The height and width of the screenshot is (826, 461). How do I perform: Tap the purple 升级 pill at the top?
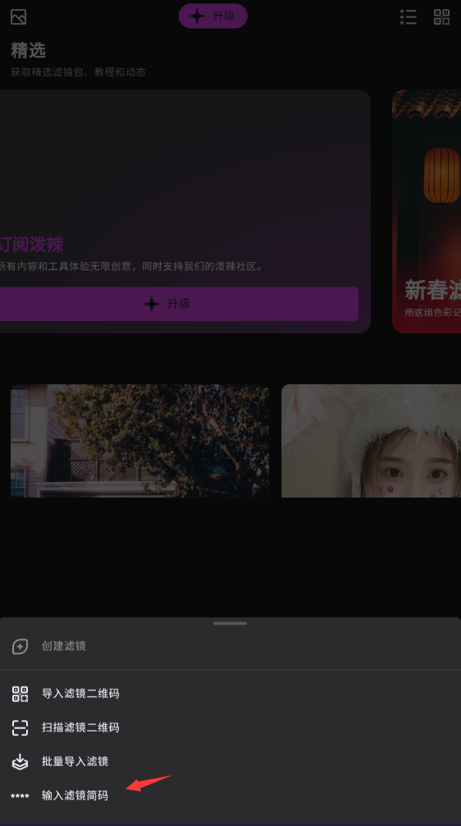coord(213,16)
